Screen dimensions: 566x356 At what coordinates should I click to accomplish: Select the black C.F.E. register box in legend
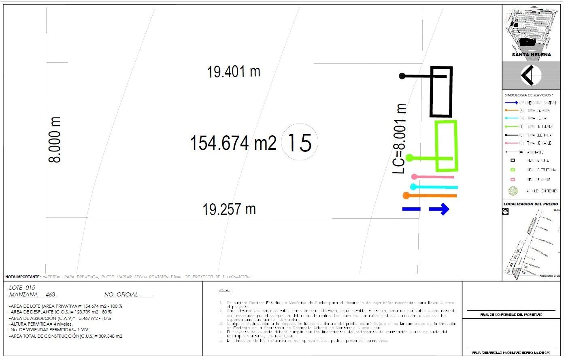(513, 160)
